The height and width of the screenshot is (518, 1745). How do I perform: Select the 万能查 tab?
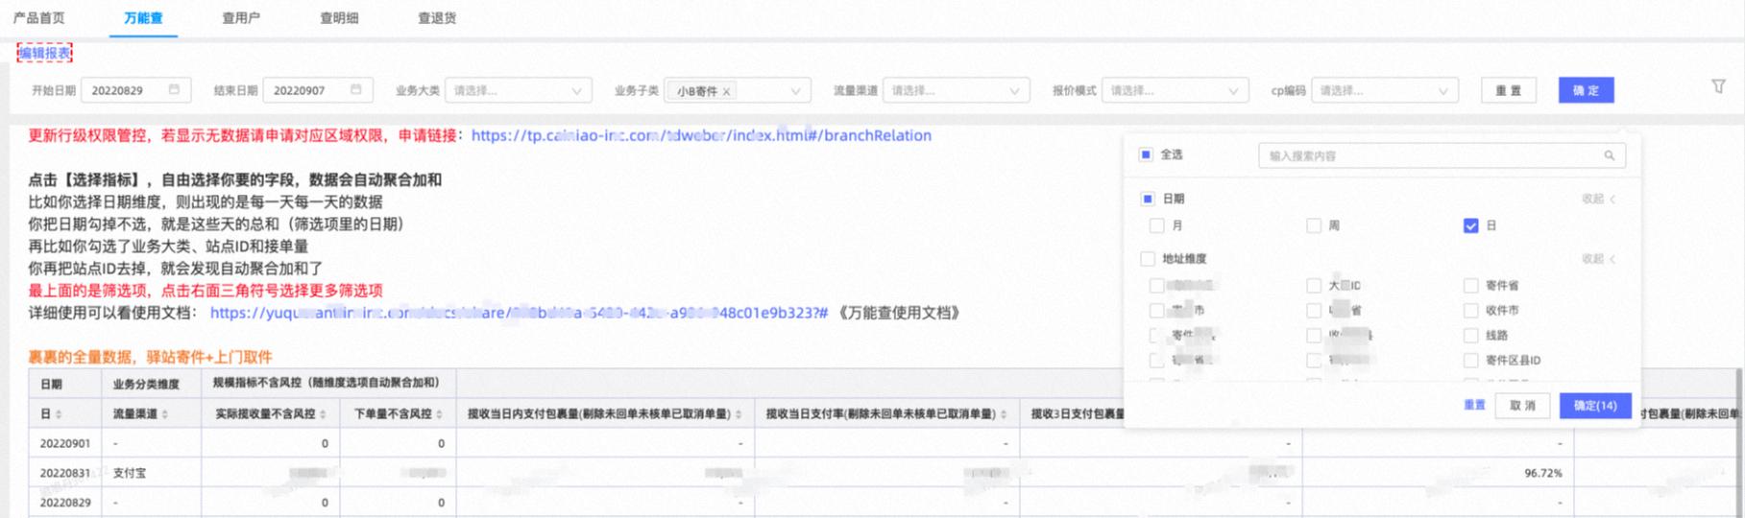pos(143,17)
